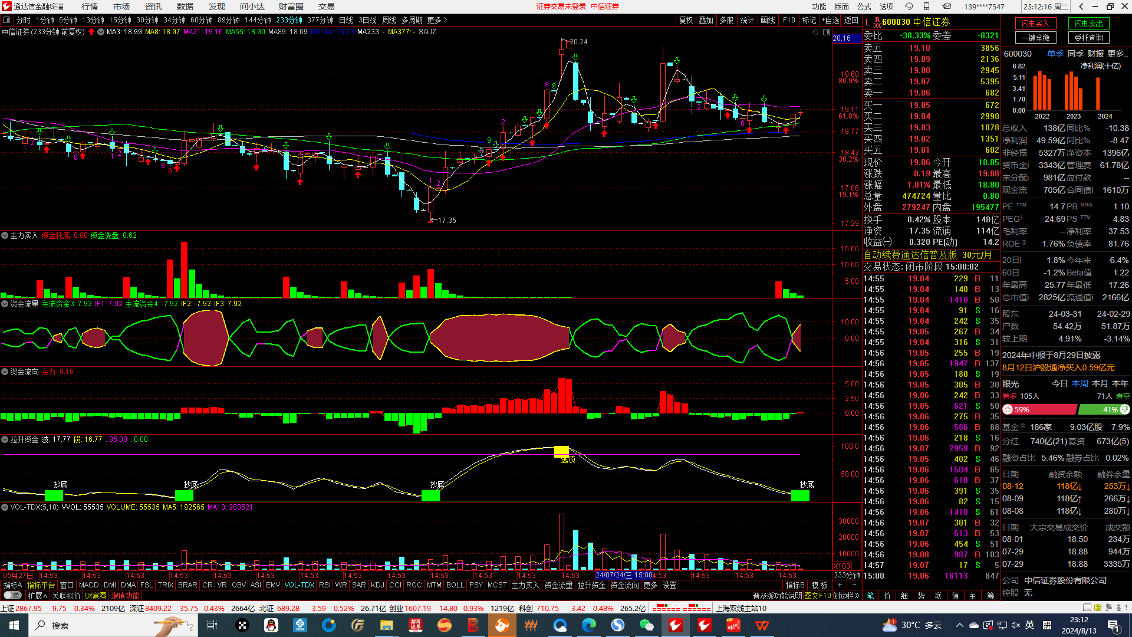Click the 价 icon in bottom right tab strip
Image resolution: width=1132 pixels, height=637 pixels.
click(887, 596)
